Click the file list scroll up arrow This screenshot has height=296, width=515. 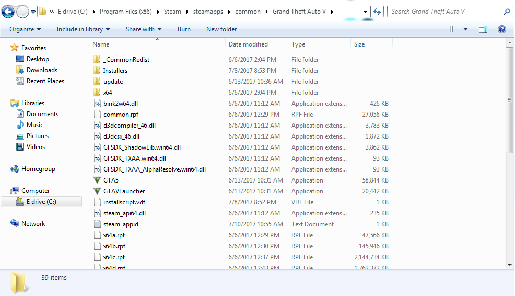[x=509, y=42]
